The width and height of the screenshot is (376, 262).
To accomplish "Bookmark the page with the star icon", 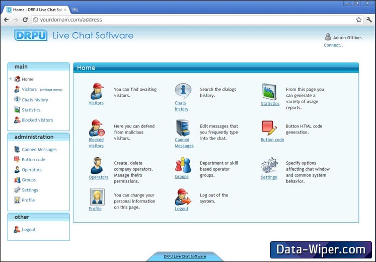I will click(358, 20).
